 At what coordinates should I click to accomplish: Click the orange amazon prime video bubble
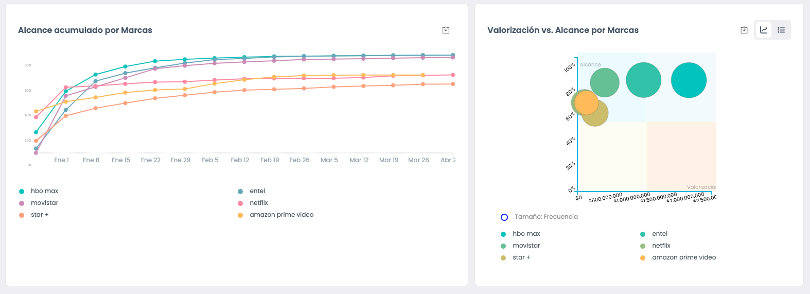point(586,102)
